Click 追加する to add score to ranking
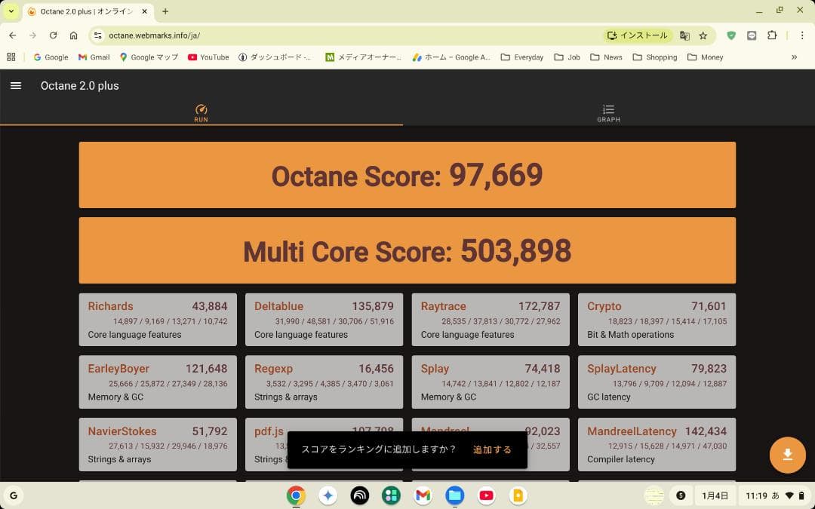This screenshot has height=509, width=815. click(x=492, y=449)
